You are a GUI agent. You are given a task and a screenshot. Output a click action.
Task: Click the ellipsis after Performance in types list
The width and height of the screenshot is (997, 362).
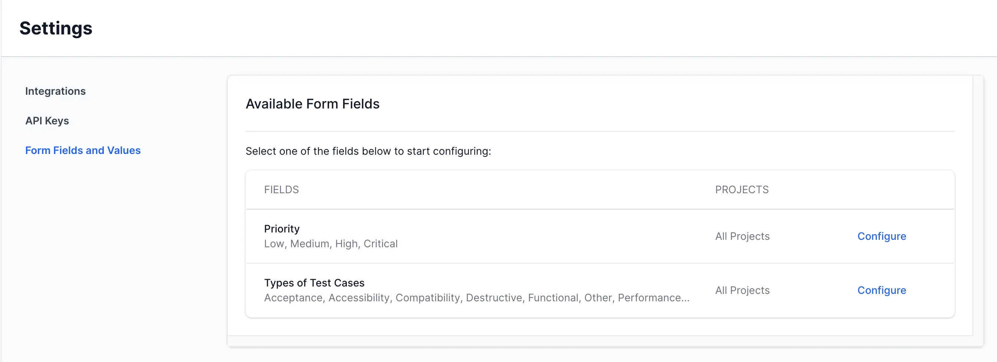point(685,299)
